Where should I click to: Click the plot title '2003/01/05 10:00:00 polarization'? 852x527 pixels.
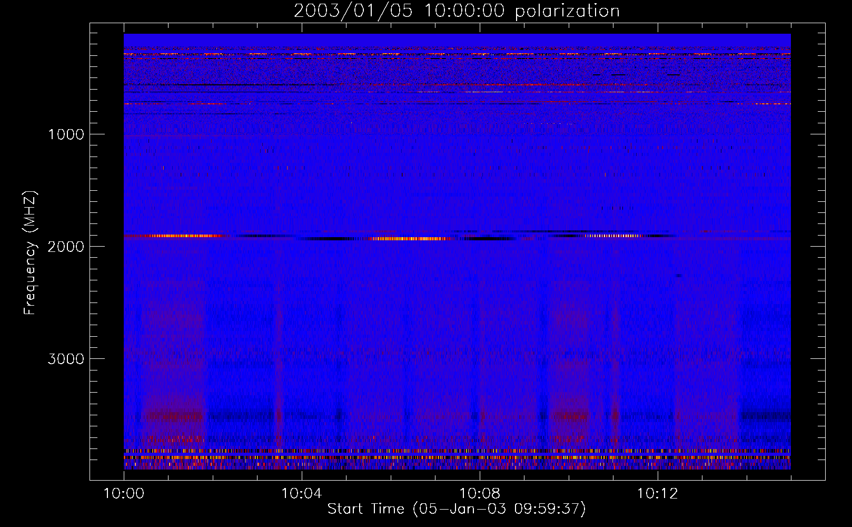pos(457,11)
